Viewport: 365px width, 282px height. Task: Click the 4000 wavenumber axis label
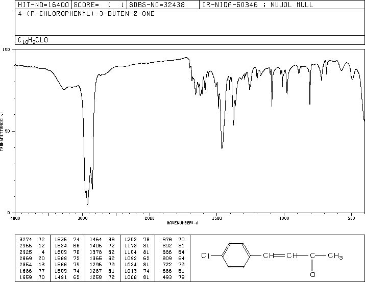pos(15,218)
